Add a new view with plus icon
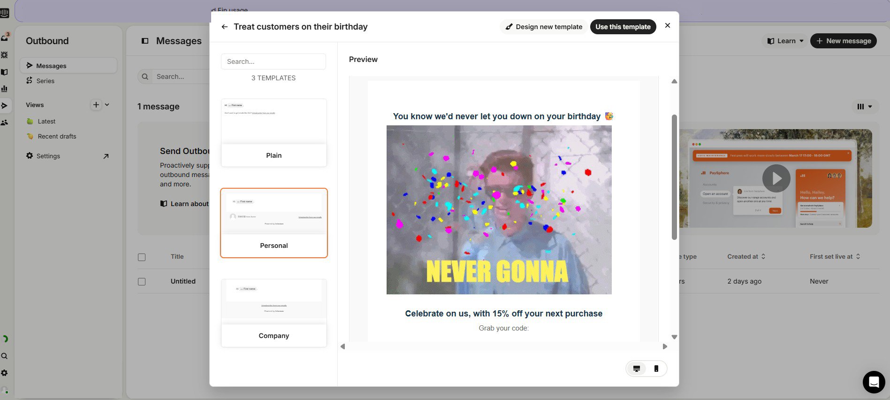 pos(96,105)
